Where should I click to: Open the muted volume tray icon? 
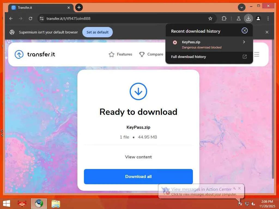coord(253,204)
